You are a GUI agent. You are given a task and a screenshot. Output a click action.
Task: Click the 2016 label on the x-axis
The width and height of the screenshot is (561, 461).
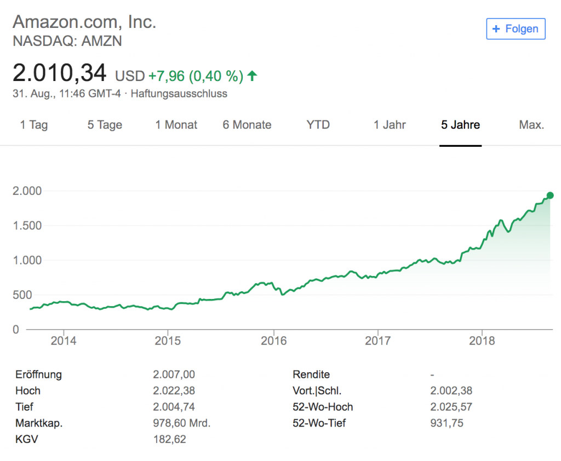pyautogui.click(x=273, y=341)
